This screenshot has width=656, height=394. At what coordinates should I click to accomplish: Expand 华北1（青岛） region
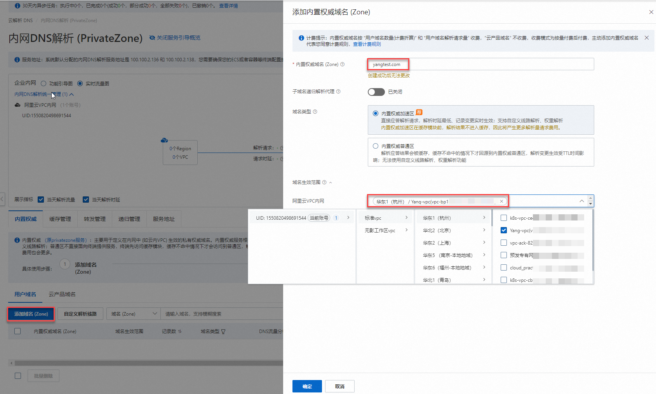[x=454, y=279]
